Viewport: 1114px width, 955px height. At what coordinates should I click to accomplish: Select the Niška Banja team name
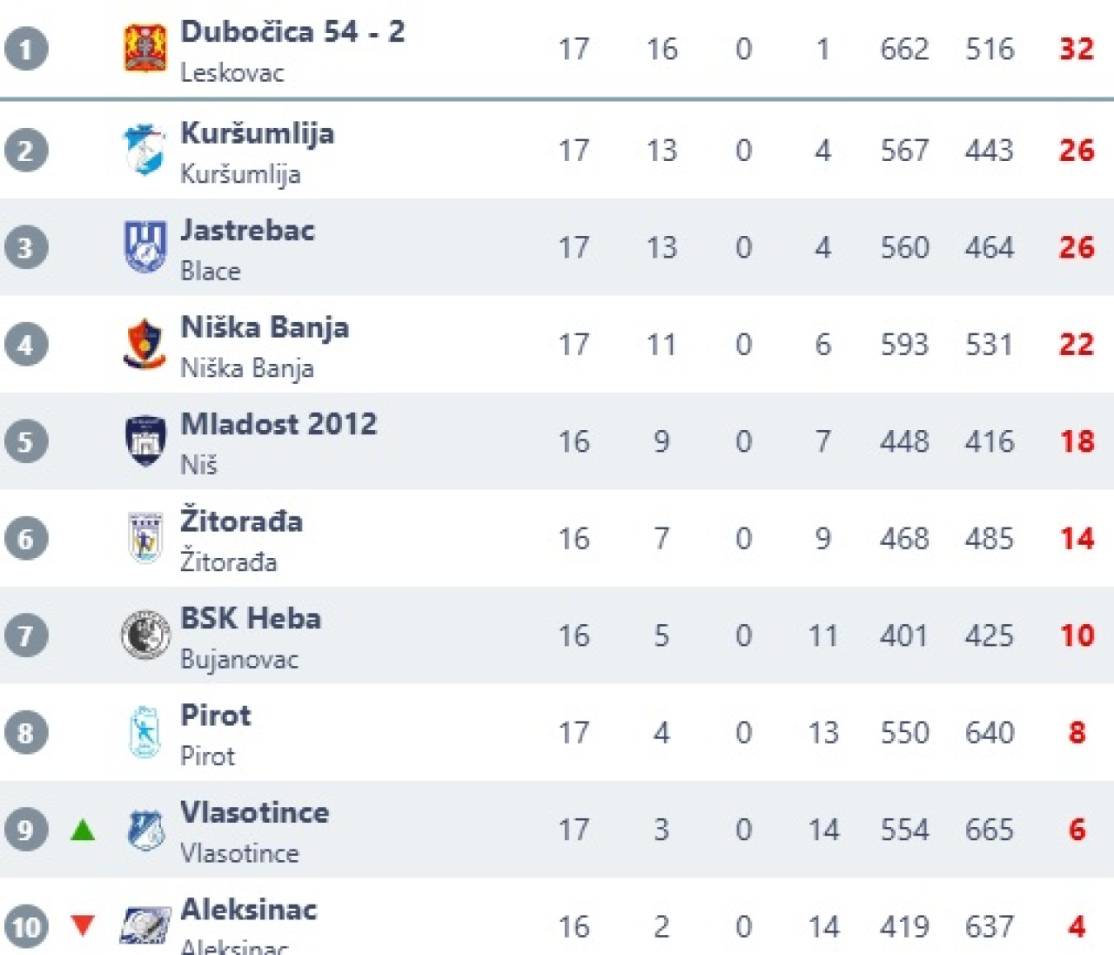coord(265,327)
